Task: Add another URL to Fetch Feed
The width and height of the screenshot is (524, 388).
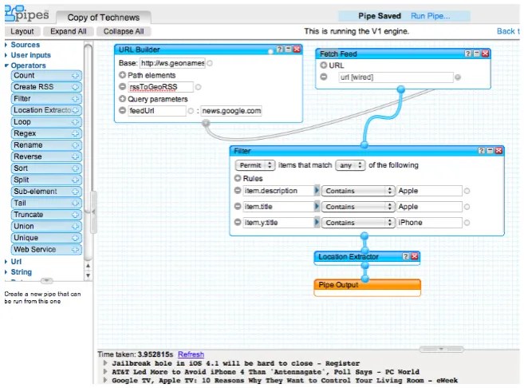Action: click(x=324, y=65)
